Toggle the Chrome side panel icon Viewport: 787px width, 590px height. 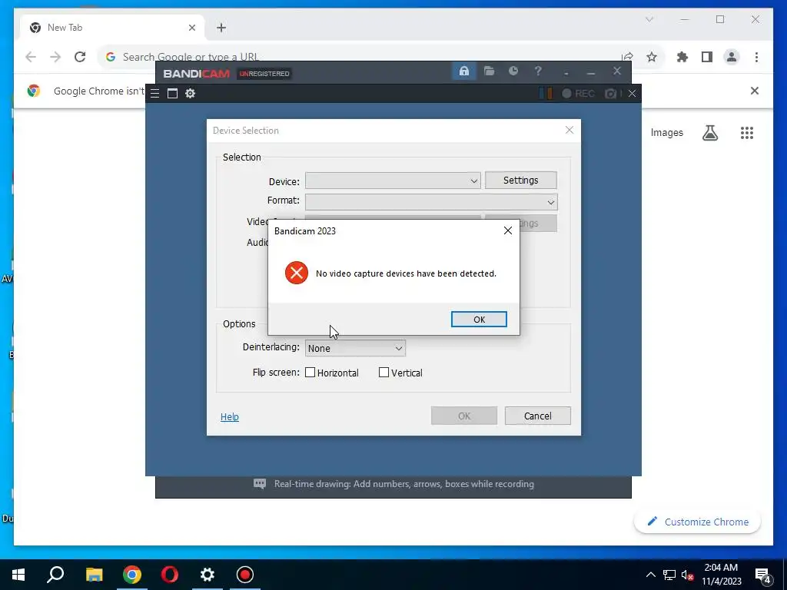(x=707, y=57)
